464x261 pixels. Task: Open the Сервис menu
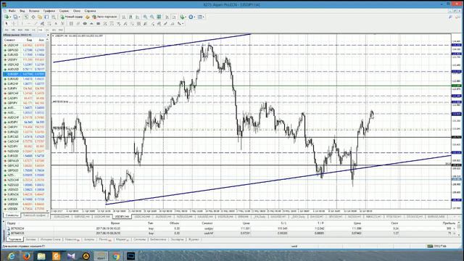pos(64,11)
